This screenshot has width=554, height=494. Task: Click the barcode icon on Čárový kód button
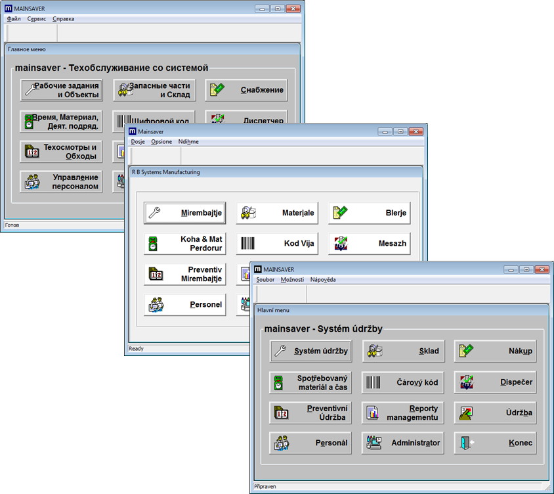tap(373, 382)
